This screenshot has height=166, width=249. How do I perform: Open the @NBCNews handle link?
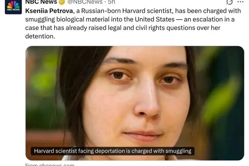[x=85, y=2]
